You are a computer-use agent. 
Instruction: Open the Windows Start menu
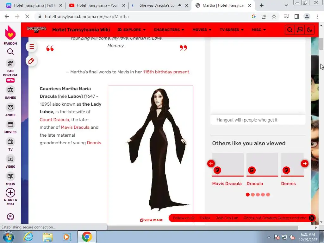pyautogui.click(x=8, y=237)
